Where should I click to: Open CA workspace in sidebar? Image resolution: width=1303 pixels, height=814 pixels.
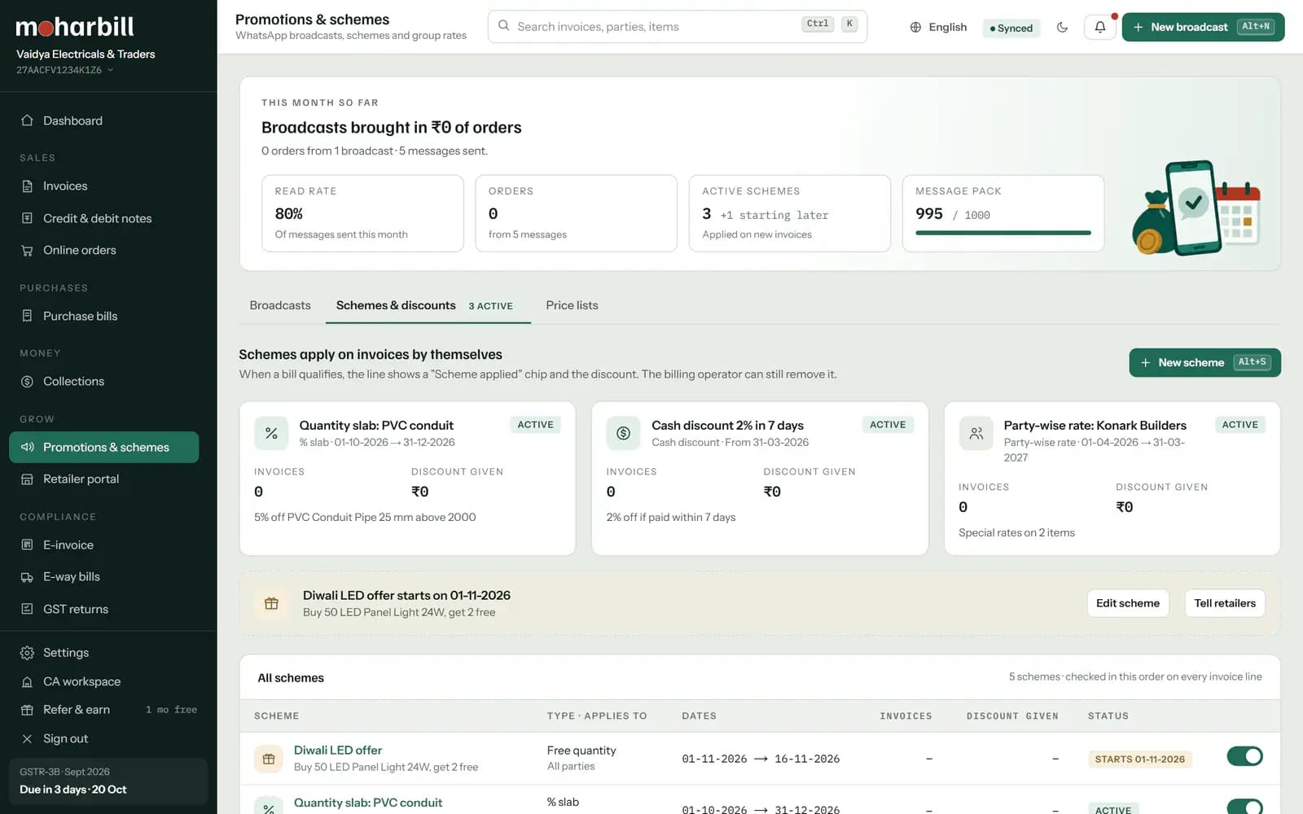click(103, 681)
